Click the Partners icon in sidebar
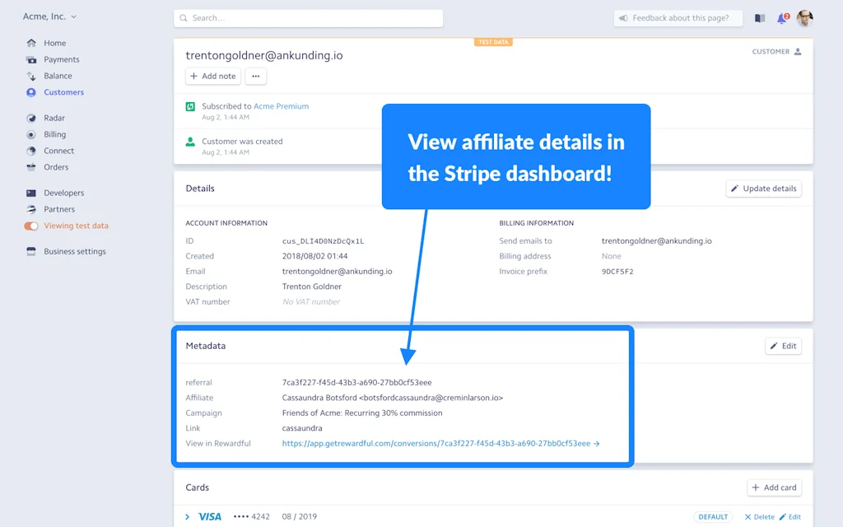 [x=31, y=209]
